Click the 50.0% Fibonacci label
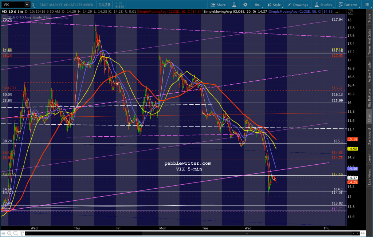The height and width of the screenshot is (237, 373). click(7, 94)
